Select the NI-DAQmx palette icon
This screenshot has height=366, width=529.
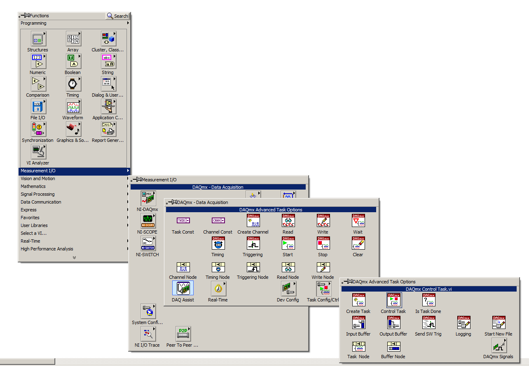pyautogui.click(x=148, y=198)
